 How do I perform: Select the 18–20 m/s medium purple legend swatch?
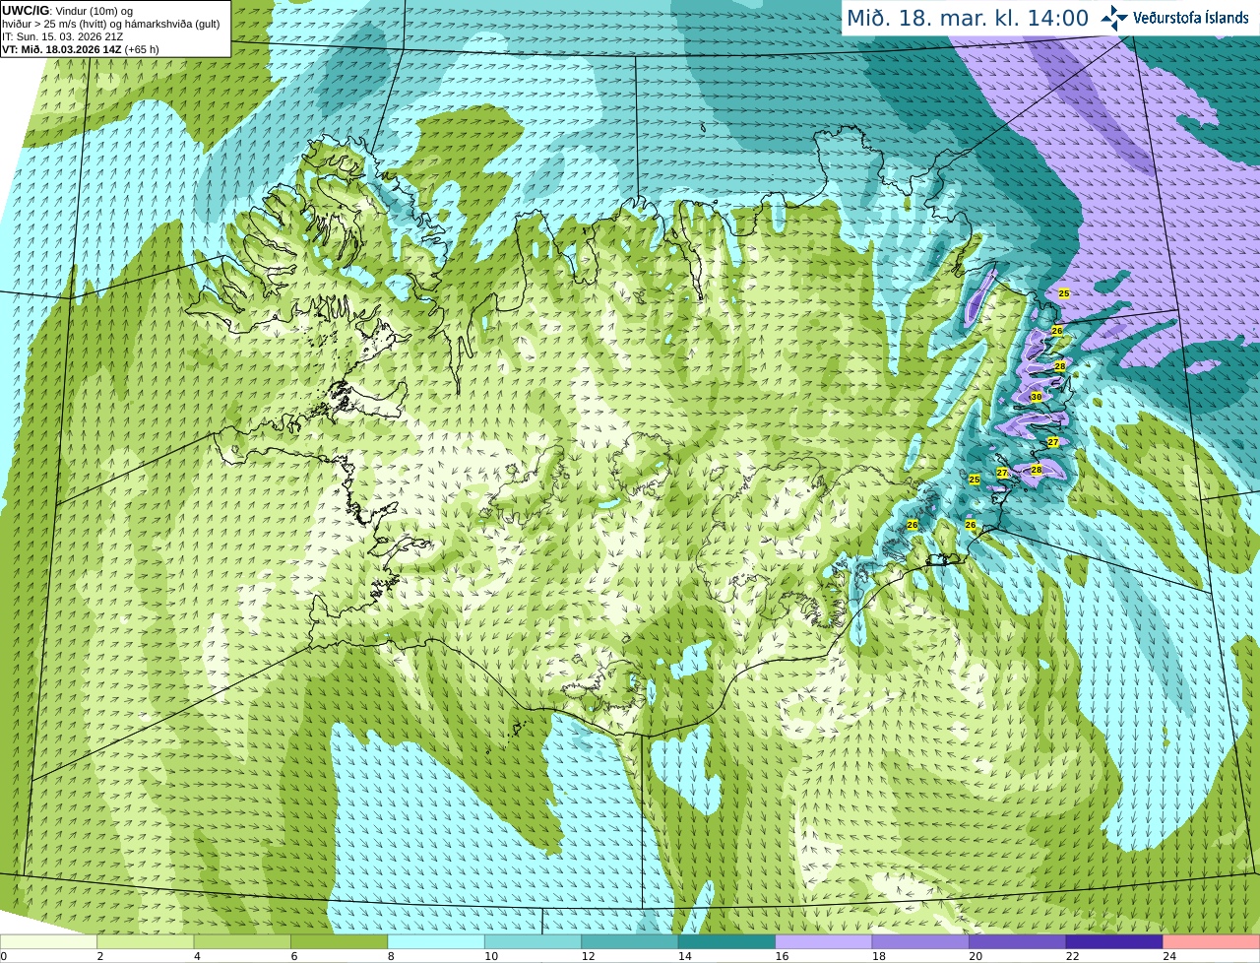pyautogui.click(x=920, y=941)
